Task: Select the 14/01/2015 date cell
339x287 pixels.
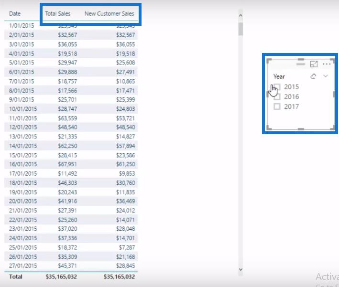Action: point(23,146)
